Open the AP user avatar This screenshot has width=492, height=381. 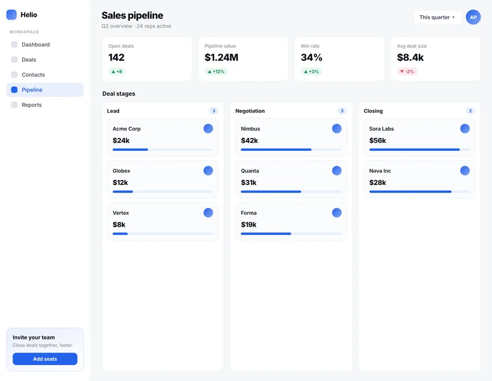point(473,17)
